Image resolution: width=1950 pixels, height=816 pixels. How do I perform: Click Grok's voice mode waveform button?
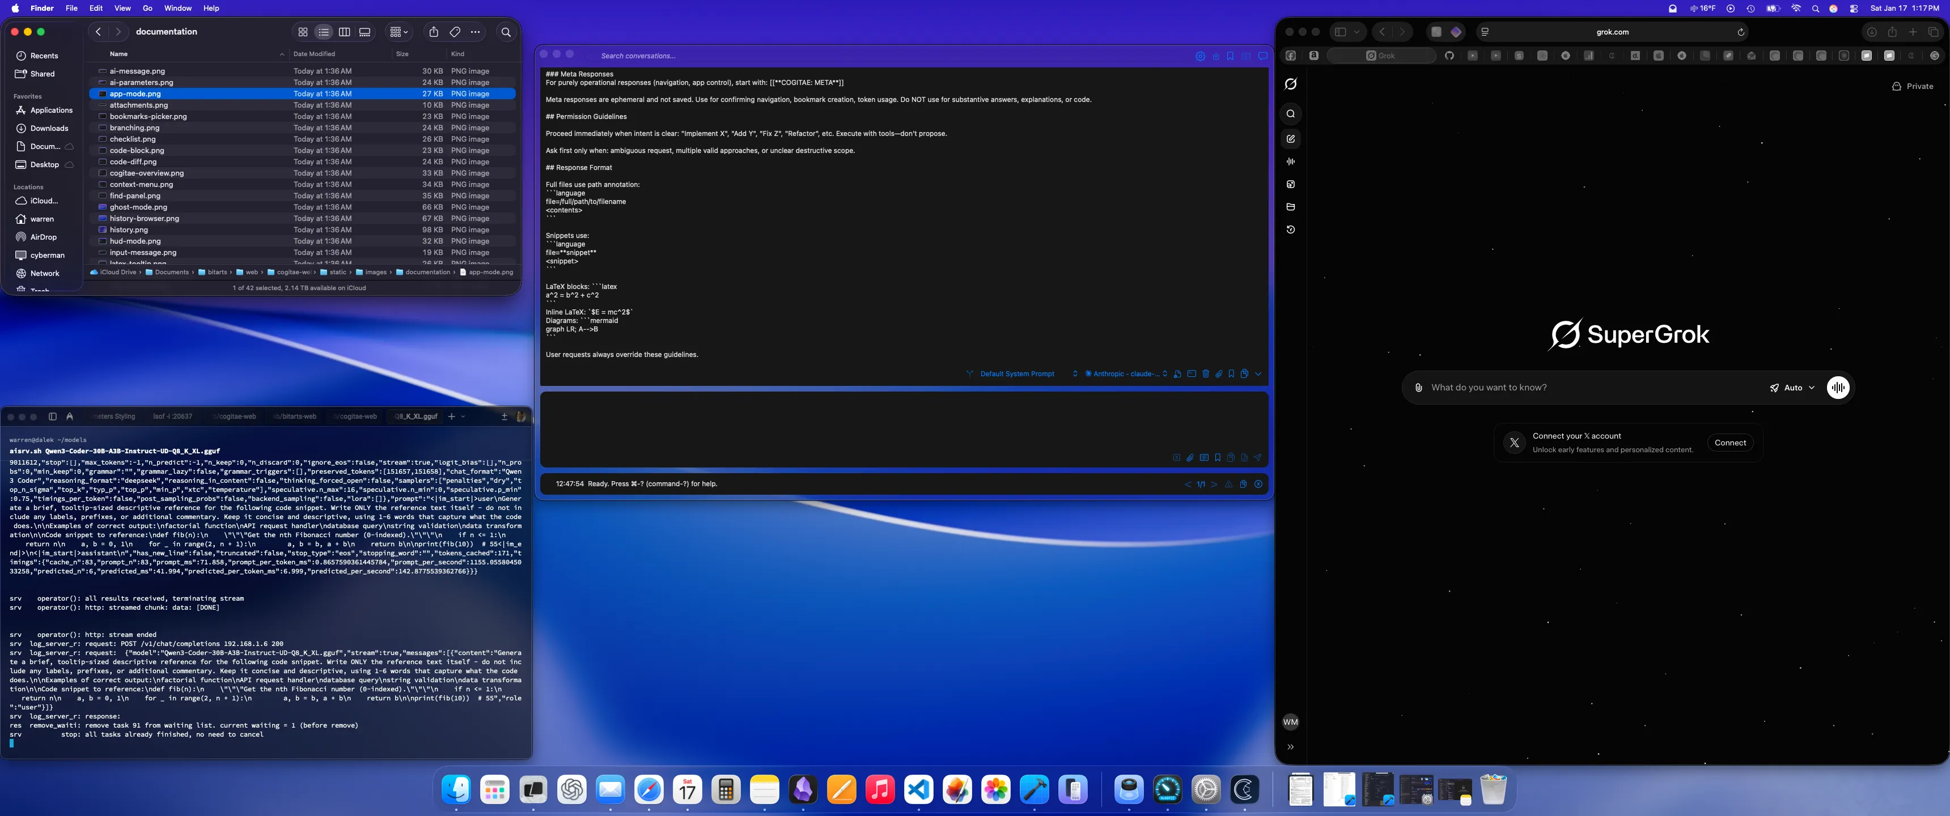pyautogui.click(x=1837, y=388)
